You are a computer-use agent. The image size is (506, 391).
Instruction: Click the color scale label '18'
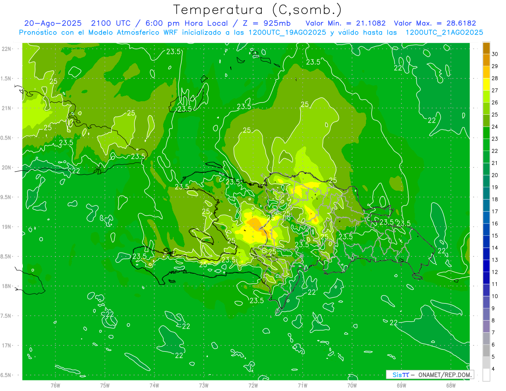click(495, 199)
